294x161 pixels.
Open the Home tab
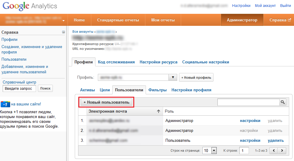79,20
